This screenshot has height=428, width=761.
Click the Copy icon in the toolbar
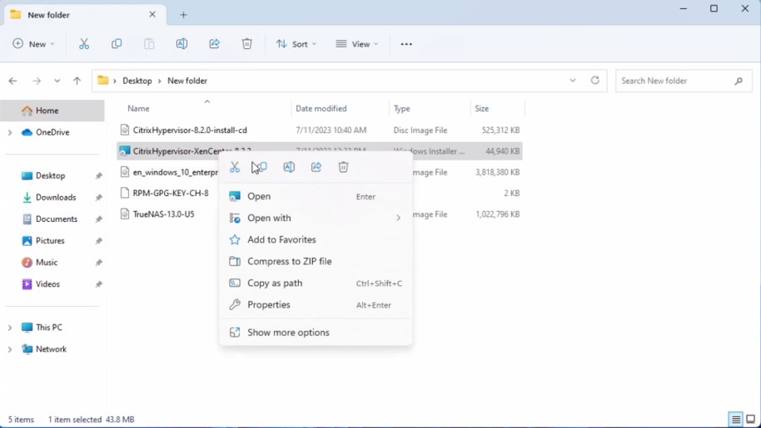(117, 44)
